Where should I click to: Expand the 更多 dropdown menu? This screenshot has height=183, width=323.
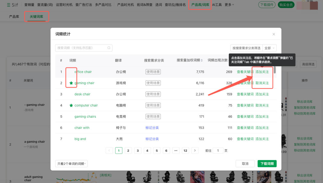click(229, 5)
